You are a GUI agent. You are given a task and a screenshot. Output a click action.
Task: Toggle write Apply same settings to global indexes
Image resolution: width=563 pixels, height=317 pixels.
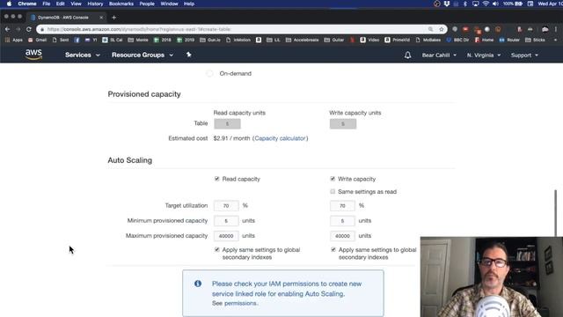tap(333, 249)
